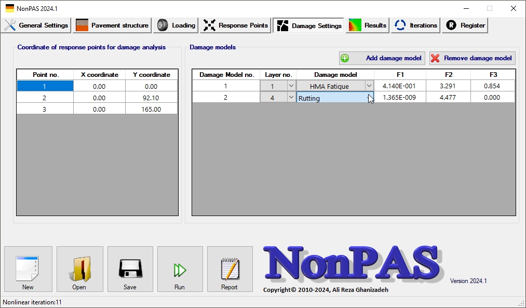Run the analysis with the Run button
The width and height of the screenshot is (526, 308).
coord(180,269)
